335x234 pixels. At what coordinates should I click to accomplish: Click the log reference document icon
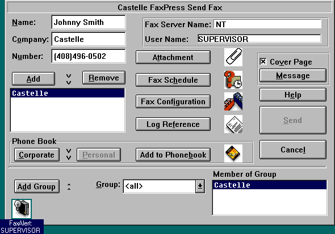(233, 124)
